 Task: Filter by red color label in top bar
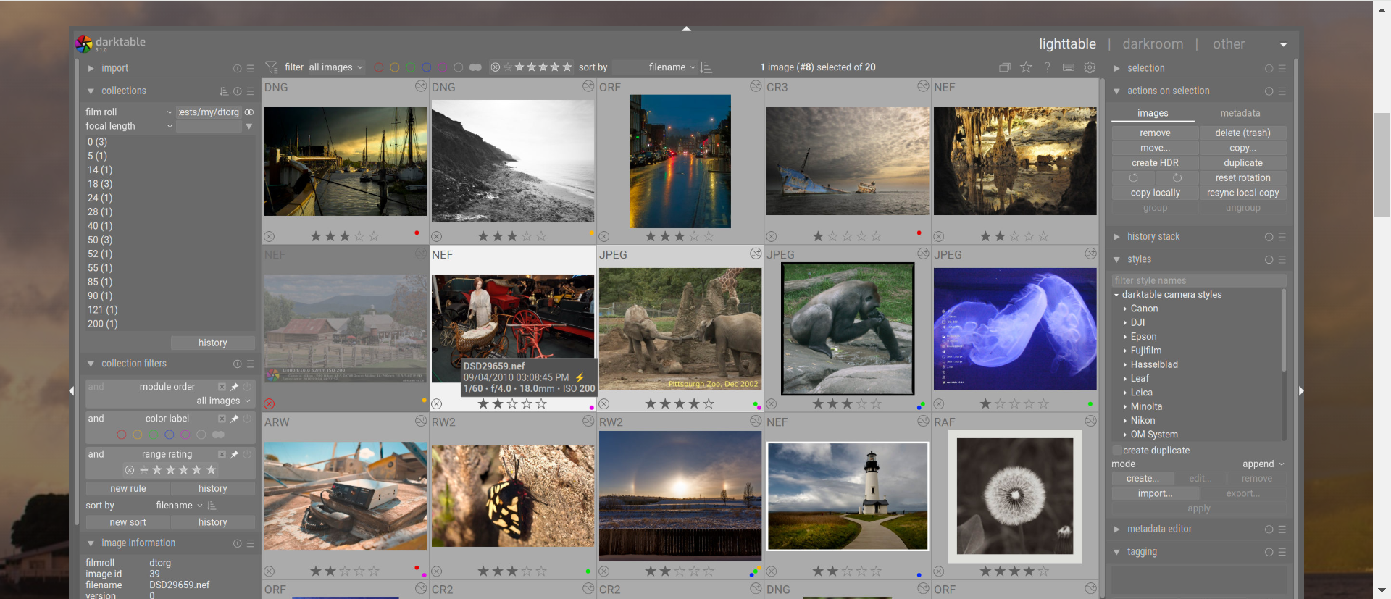coord(379,67)
